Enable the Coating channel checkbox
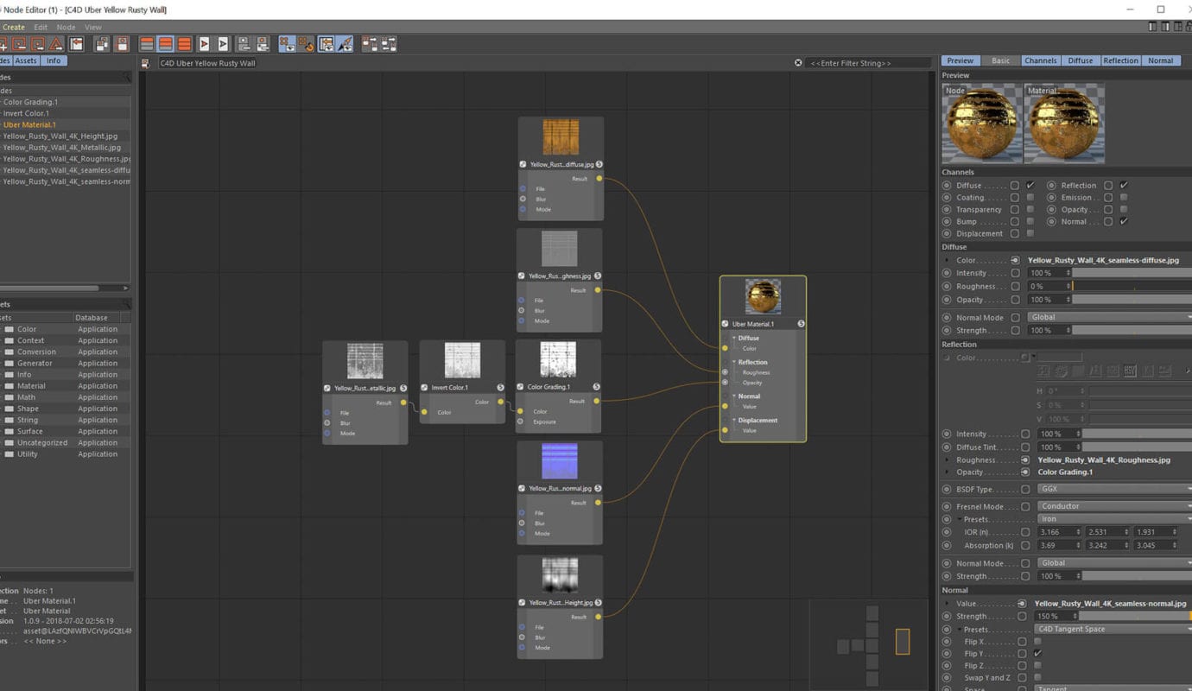This screenshot has width=1192, height=691. [x=1030, y=197]
